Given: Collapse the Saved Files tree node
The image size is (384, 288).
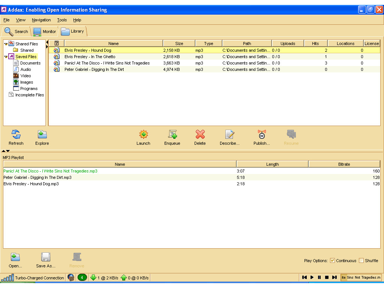Looking at the screenshot, I should [x=6, y=57].
